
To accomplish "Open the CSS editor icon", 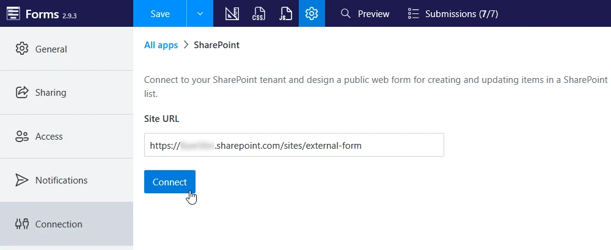I will (x=258, y=13).
